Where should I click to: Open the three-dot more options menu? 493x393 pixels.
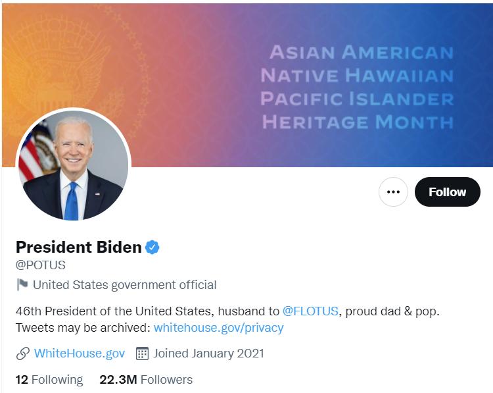tap(393, 192)
